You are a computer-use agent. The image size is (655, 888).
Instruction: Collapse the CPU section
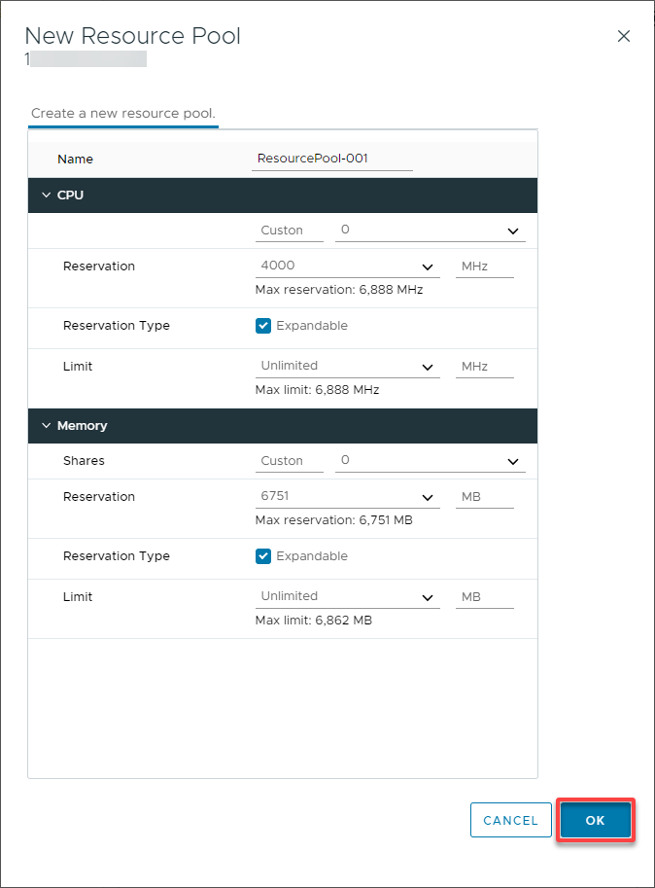pyautogui.click(x=47, y=195)
